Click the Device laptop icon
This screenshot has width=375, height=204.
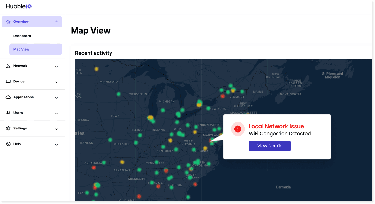(x=8, y=82)
